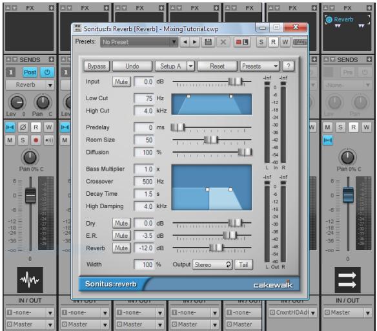377x331 pixels.
Task: Toggle phase invert on first channel strip
Action: pos(23,127)
